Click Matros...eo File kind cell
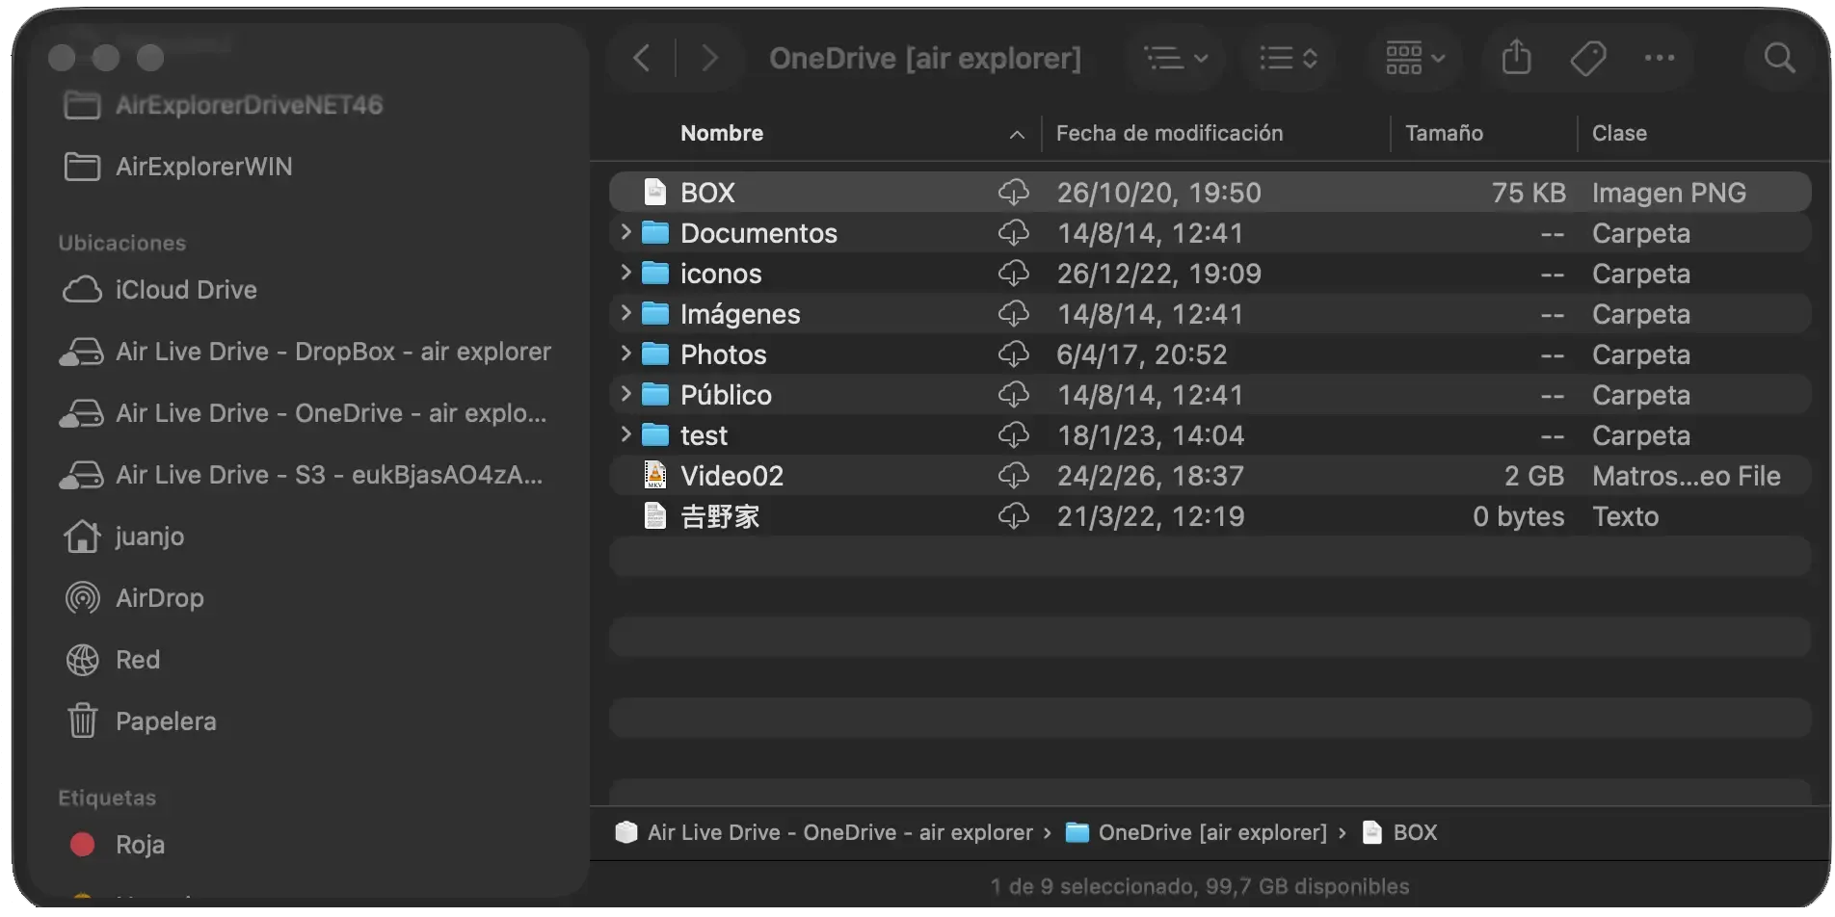This screenshot has width=1835, height=917. pos(1686,476)
